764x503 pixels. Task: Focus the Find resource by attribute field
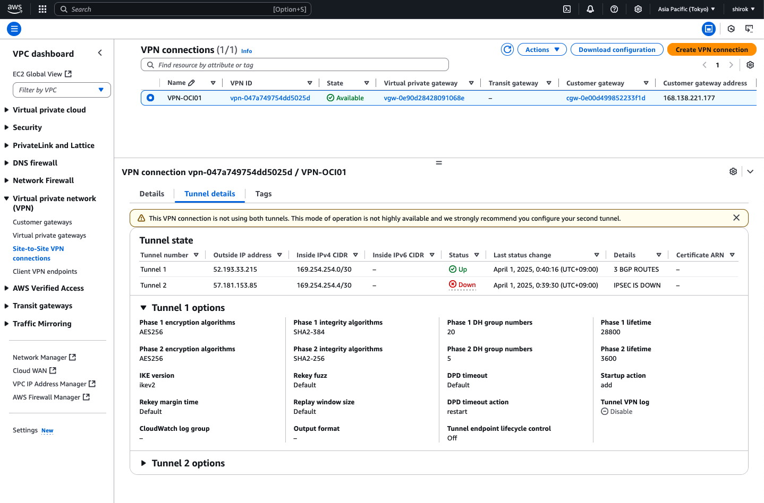coord(295,65)
